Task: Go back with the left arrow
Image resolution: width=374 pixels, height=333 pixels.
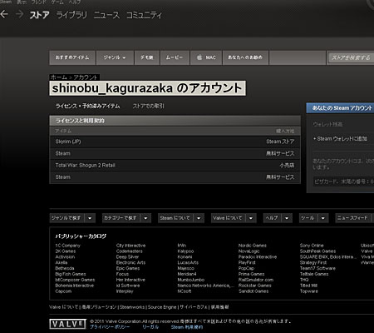Action: pyautogui.click(x=4, y=14)
